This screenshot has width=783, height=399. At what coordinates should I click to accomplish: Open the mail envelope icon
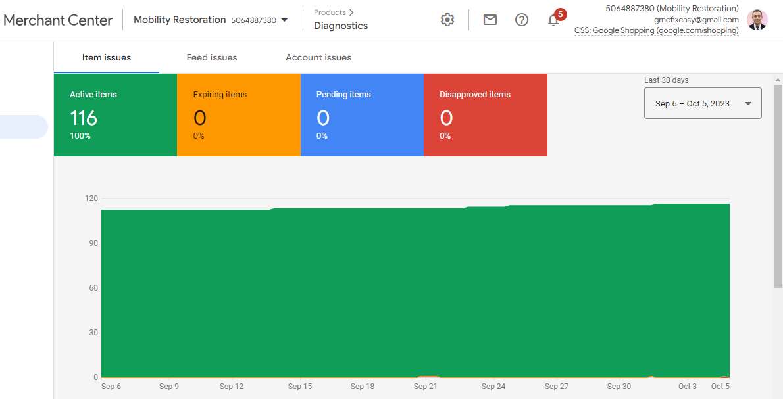tap(490, 20)
